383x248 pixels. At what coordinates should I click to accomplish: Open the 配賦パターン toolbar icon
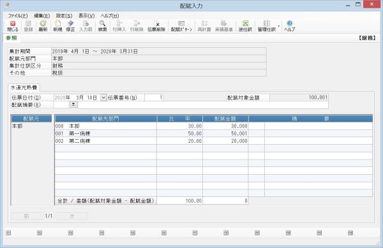[x=181, y=26]
